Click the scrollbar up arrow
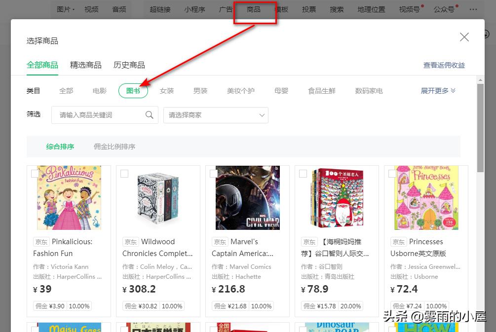The image size is (496, 332). tap(480, 80)
